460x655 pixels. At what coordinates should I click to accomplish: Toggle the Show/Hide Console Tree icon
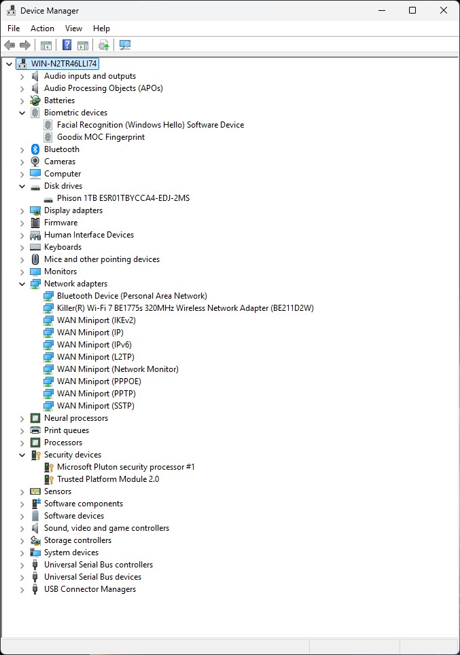click(46, 45)
